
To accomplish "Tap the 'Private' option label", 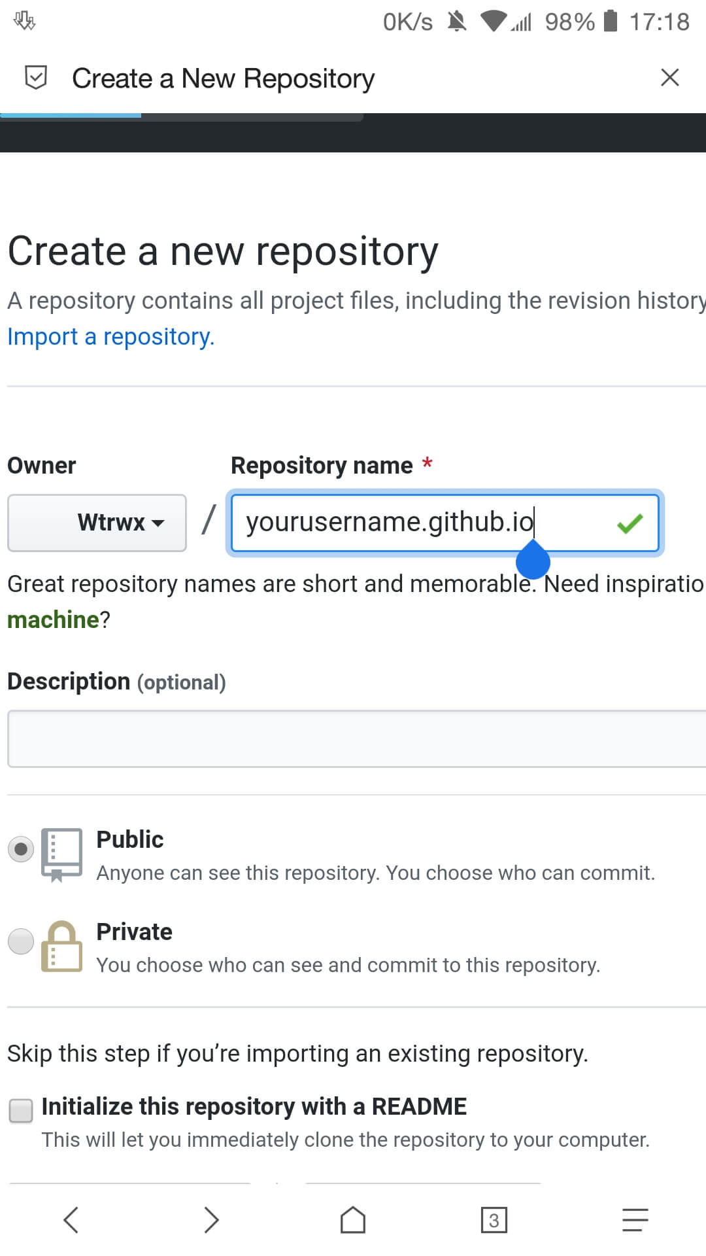I will (x=134, y=932).
